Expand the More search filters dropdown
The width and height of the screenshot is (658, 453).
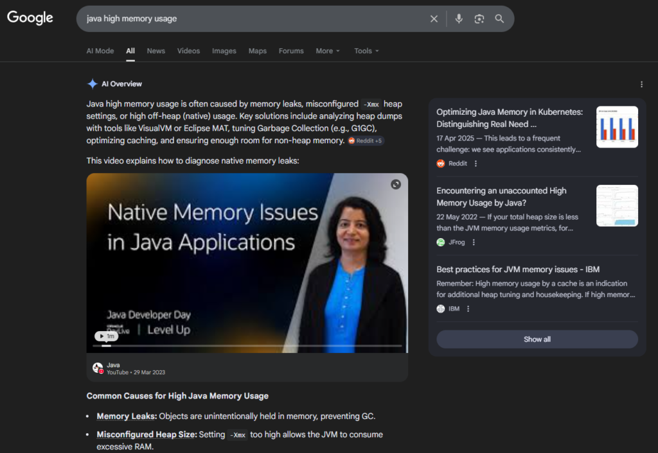pos(328,51)
